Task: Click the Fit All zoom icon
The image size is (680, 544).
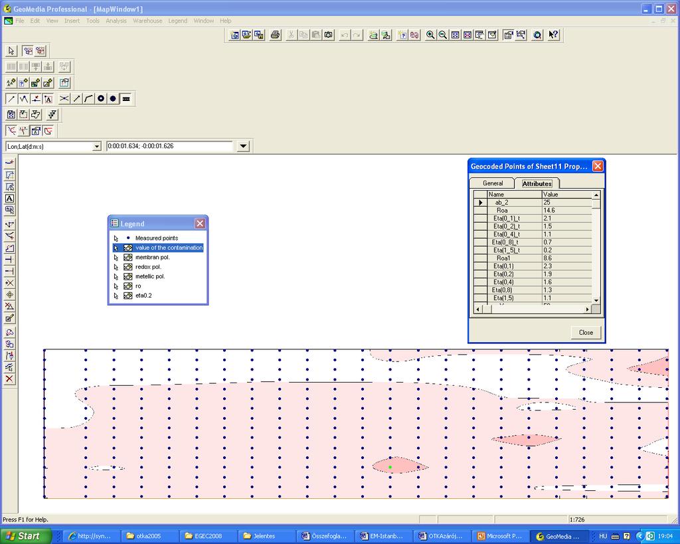Action: [x=456, y=35]
